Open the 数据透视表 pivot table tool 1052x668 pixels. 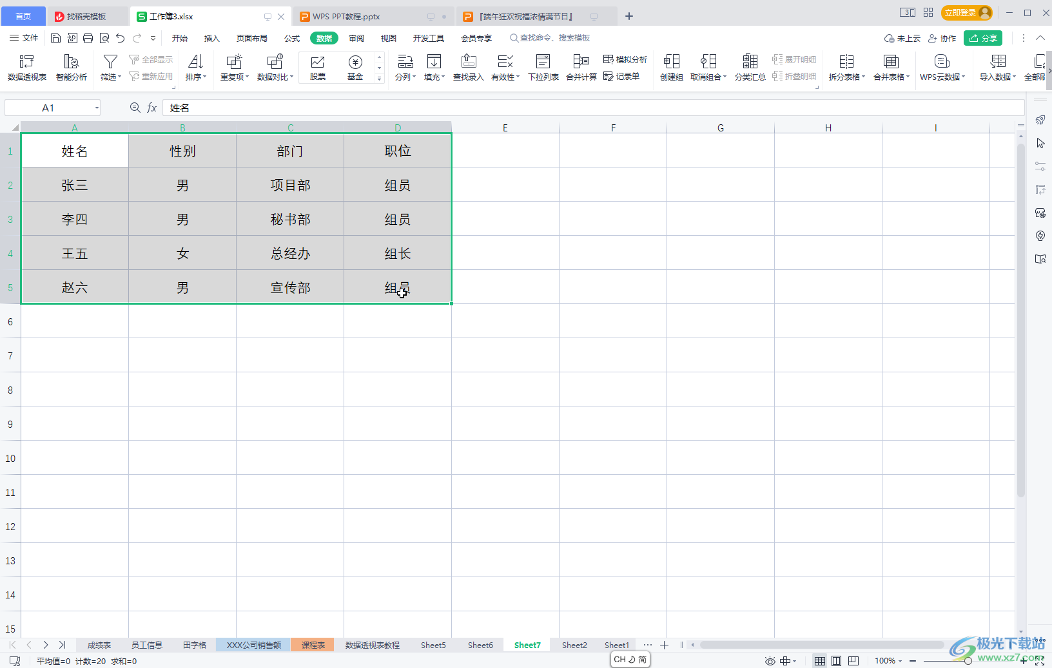[x=26, y=68]
